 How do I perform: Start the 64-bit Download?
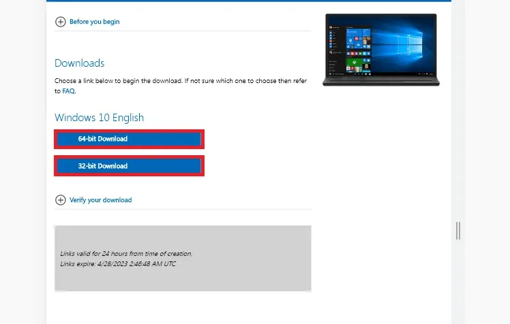pos(129,139)
